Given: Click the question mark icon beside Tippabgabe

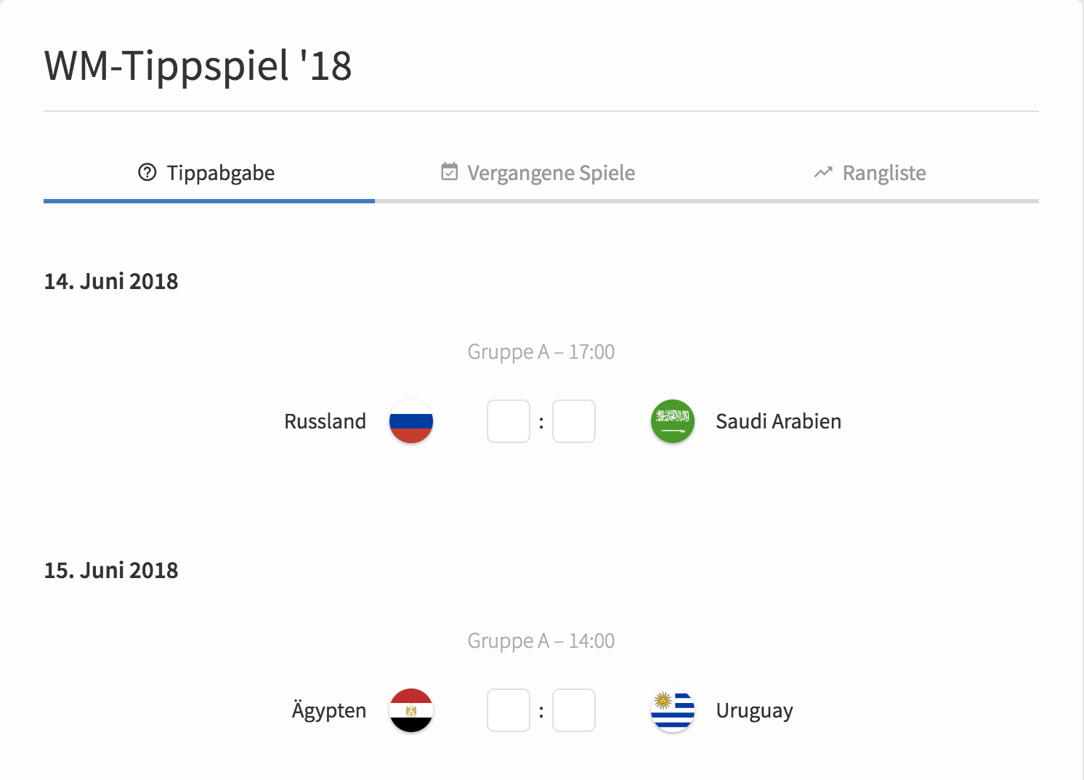Looking at the screenshot, I should coord(147,172).
